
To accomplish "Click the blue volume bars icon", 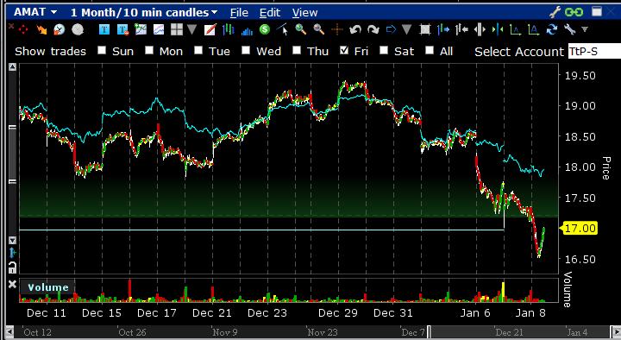I will coord(247,29).
